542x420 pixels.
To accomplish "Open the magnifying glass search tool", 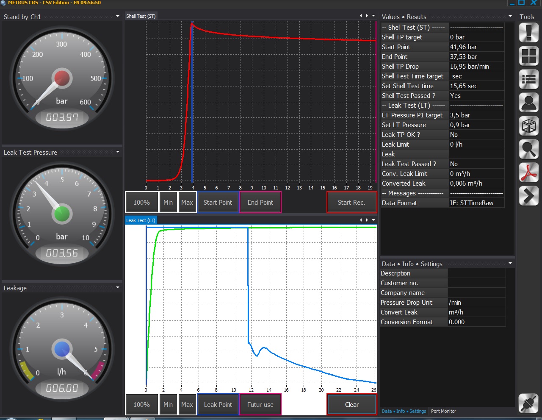I will [x=528, y=149].
